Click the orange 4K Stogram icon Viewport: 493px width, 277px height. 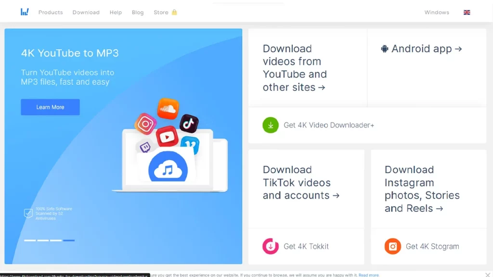pos(392,246)
